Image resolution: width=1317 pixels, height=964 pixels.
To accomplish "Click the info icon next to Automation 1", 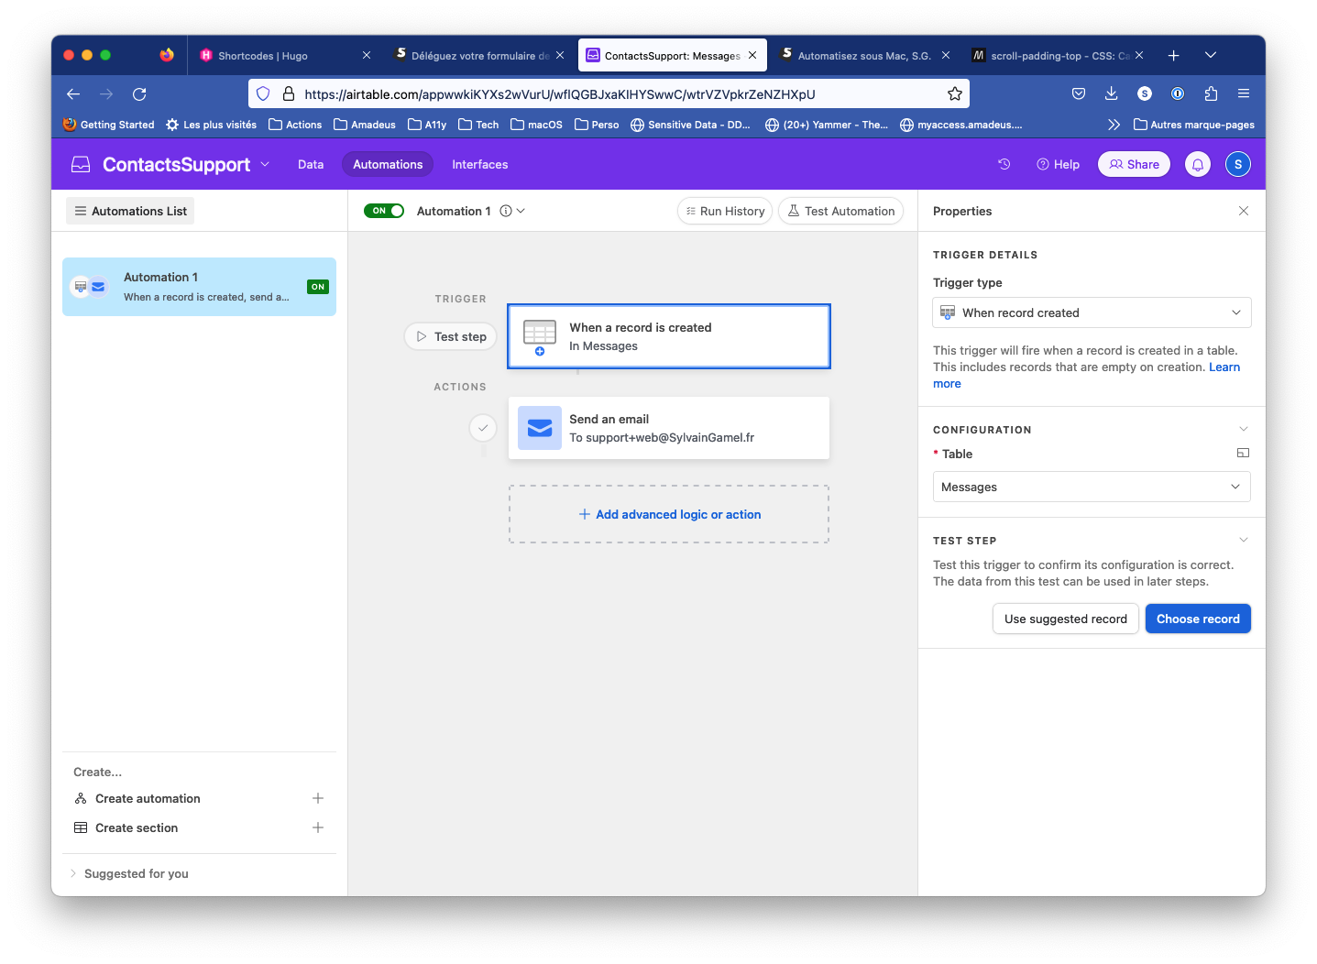I will click(506, 211).
